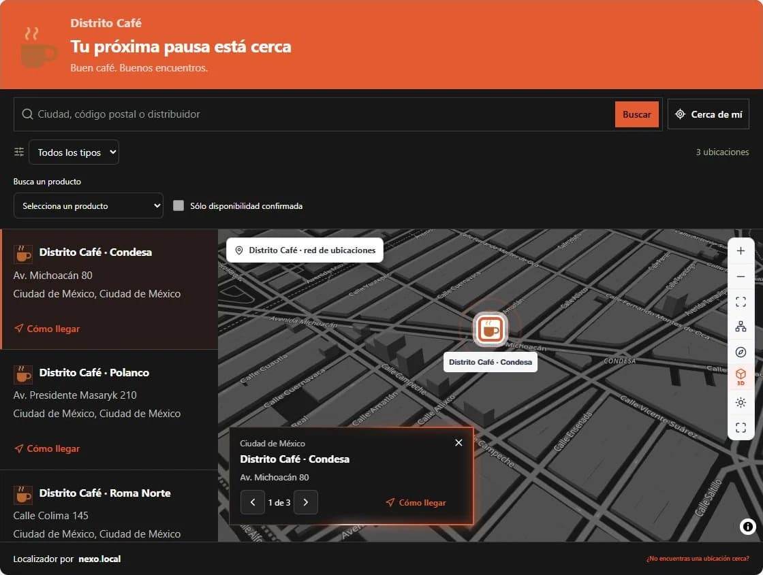Zoom out on the map

pos(741,276)
